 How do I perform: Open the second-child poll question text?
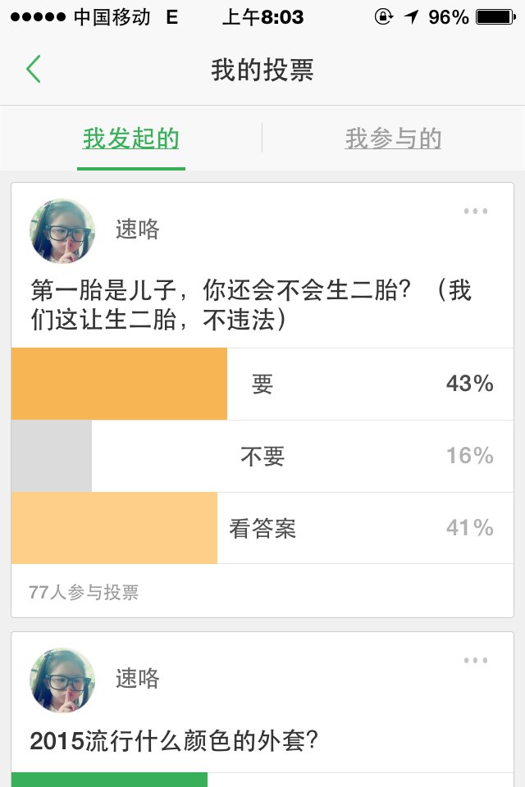(x=251, y=304)
